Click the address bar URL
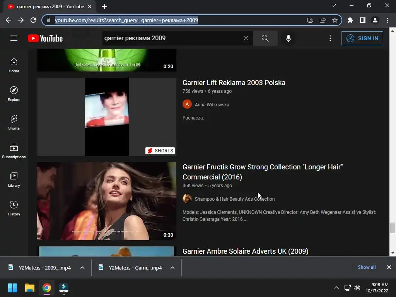 pos(126,20)
